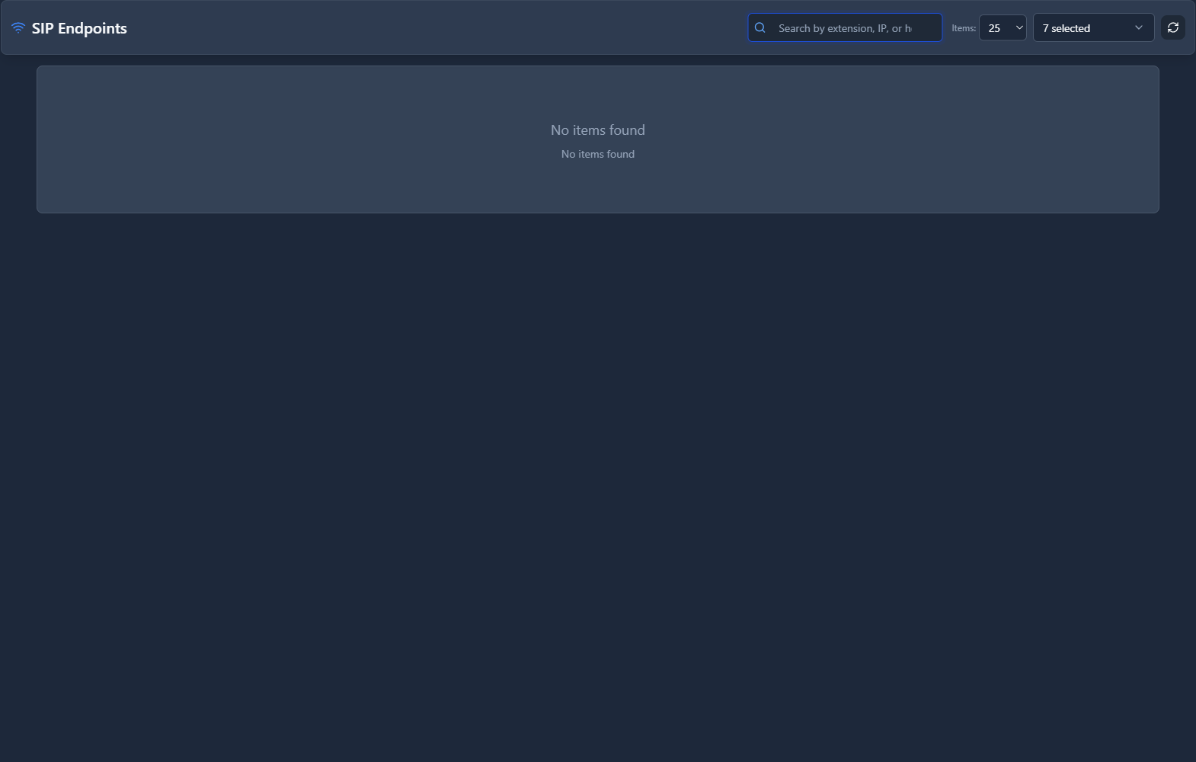
Task: Click the large No items found heading
Action: [597, 130]
